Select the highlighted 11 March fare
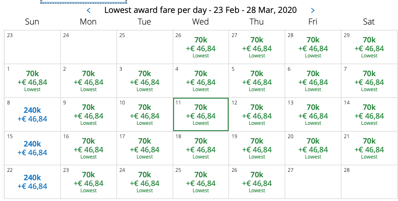 [x=201, y=114]
